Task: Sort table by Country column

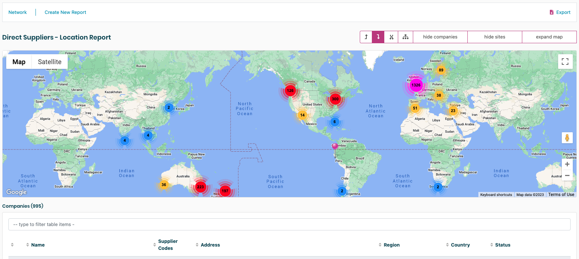Action: (x=460, y=245)
